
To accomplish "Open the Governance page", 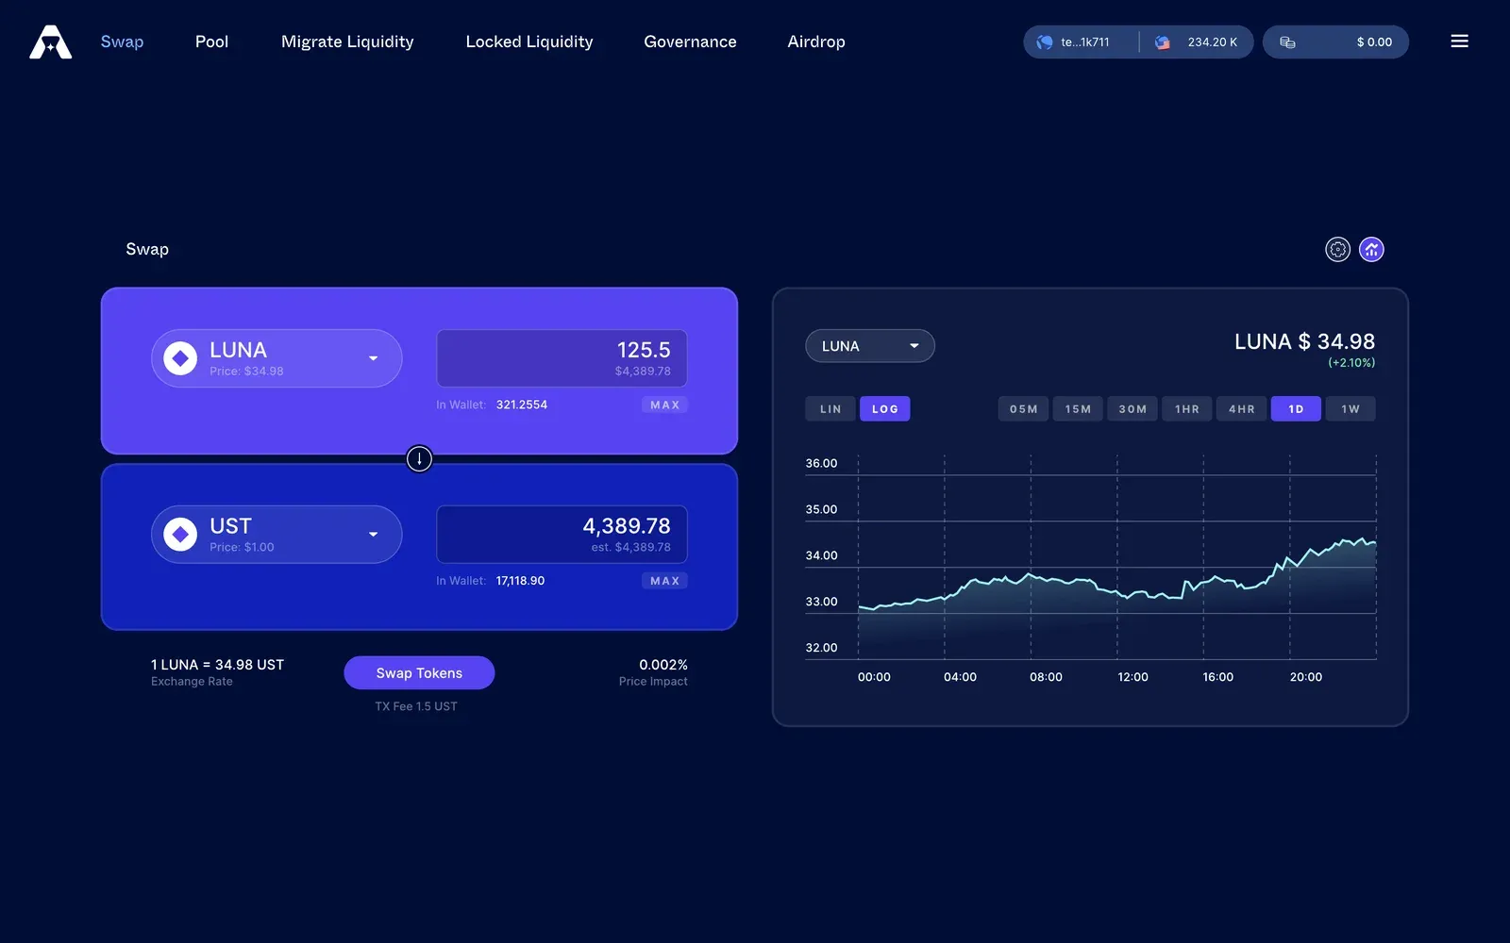I will 690,41.
